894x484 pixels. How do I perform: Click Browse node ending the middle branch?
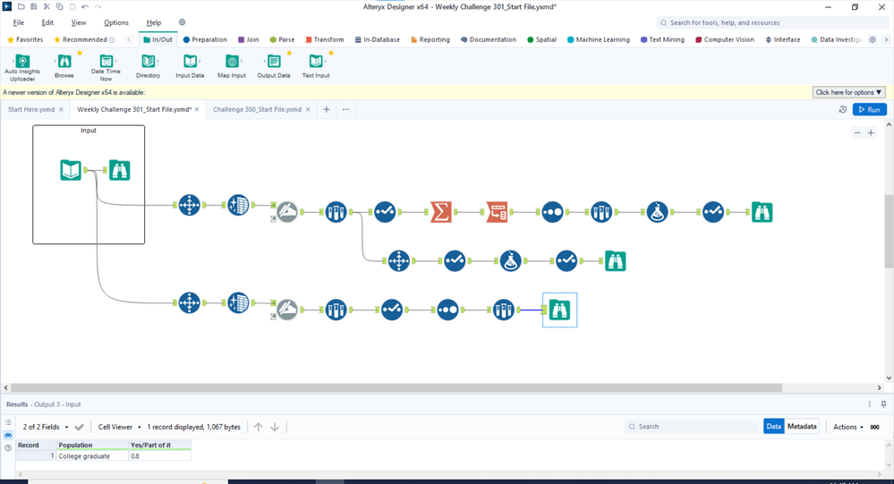click(615, 261)
